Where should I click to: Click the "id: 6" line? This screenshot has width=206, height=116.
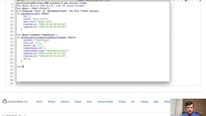(x=27, y=59)
